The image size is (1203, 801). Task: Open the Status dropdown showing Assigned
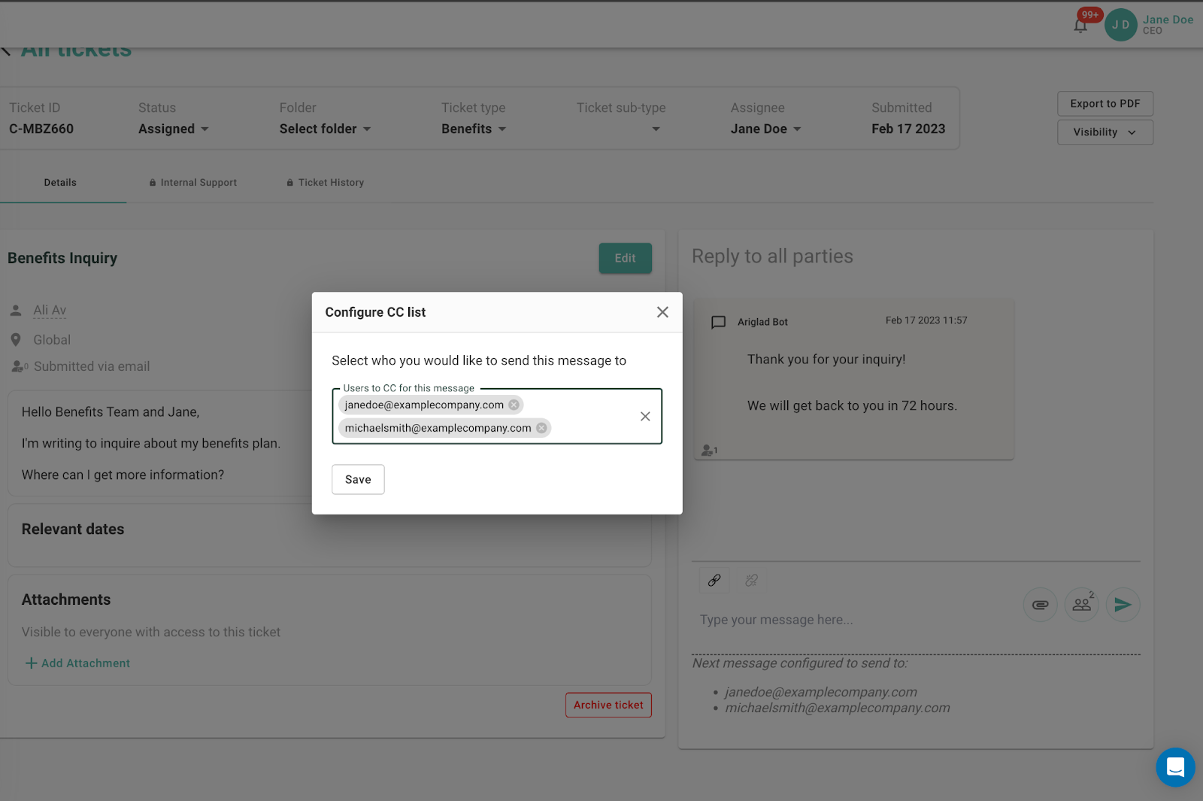tap(174, 129)
